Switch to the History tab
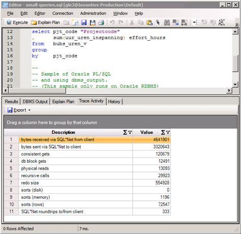Screen dimensions: 241x234 pos(114,102)
